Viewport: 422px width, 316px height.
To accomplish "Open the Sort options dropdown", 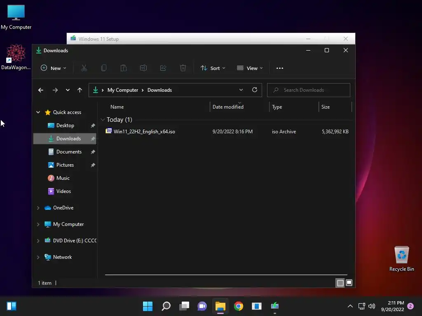I will [213, 68].
